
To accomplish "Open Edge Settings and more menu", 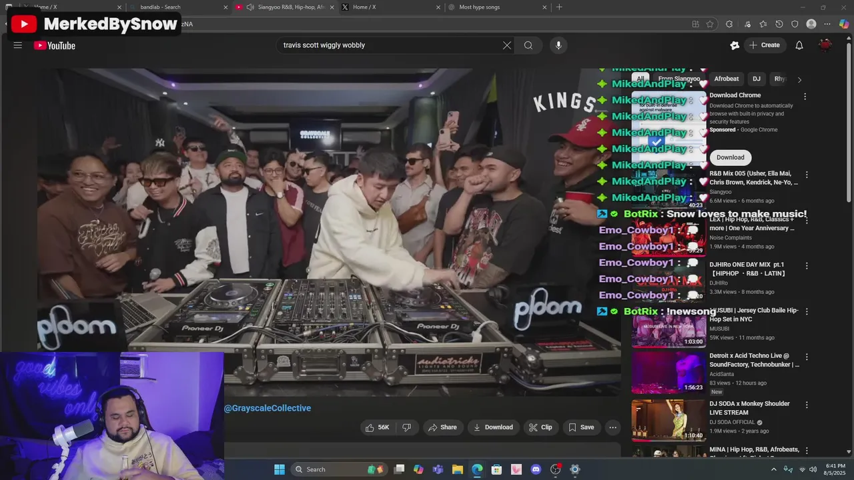I will coord(827,24).
